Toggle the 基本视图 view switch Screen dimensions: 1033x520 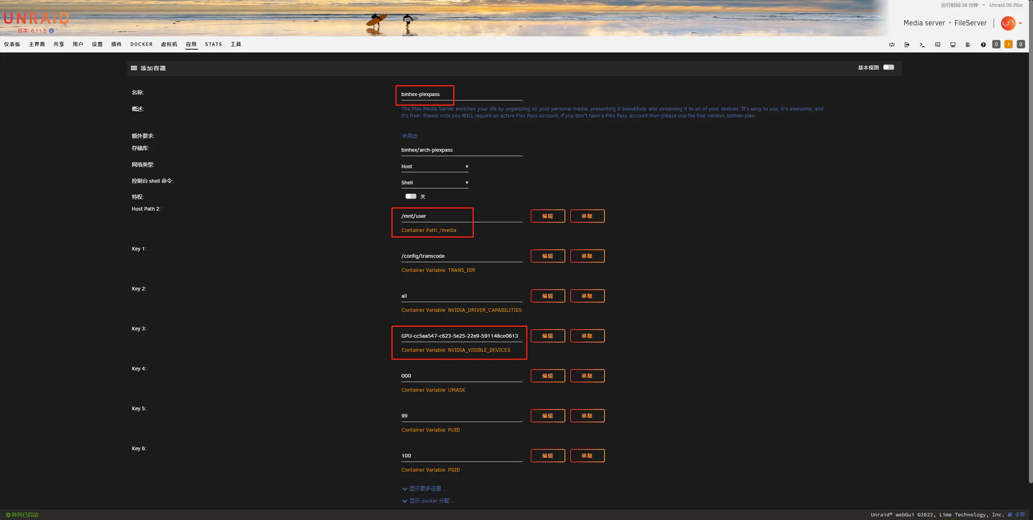888,67
